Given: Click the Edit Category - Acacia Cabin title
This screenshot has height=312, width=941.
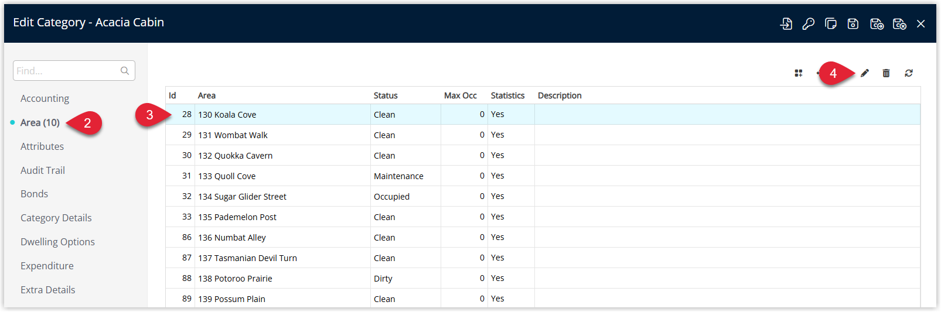Looking at the screenshot, I should point(88,22).
